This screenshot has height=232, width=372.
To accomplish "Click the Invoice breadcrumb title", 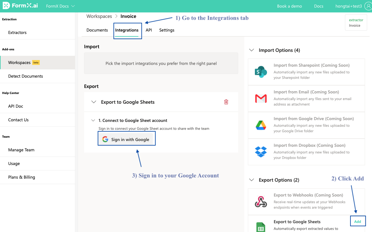I will [128, 16].
